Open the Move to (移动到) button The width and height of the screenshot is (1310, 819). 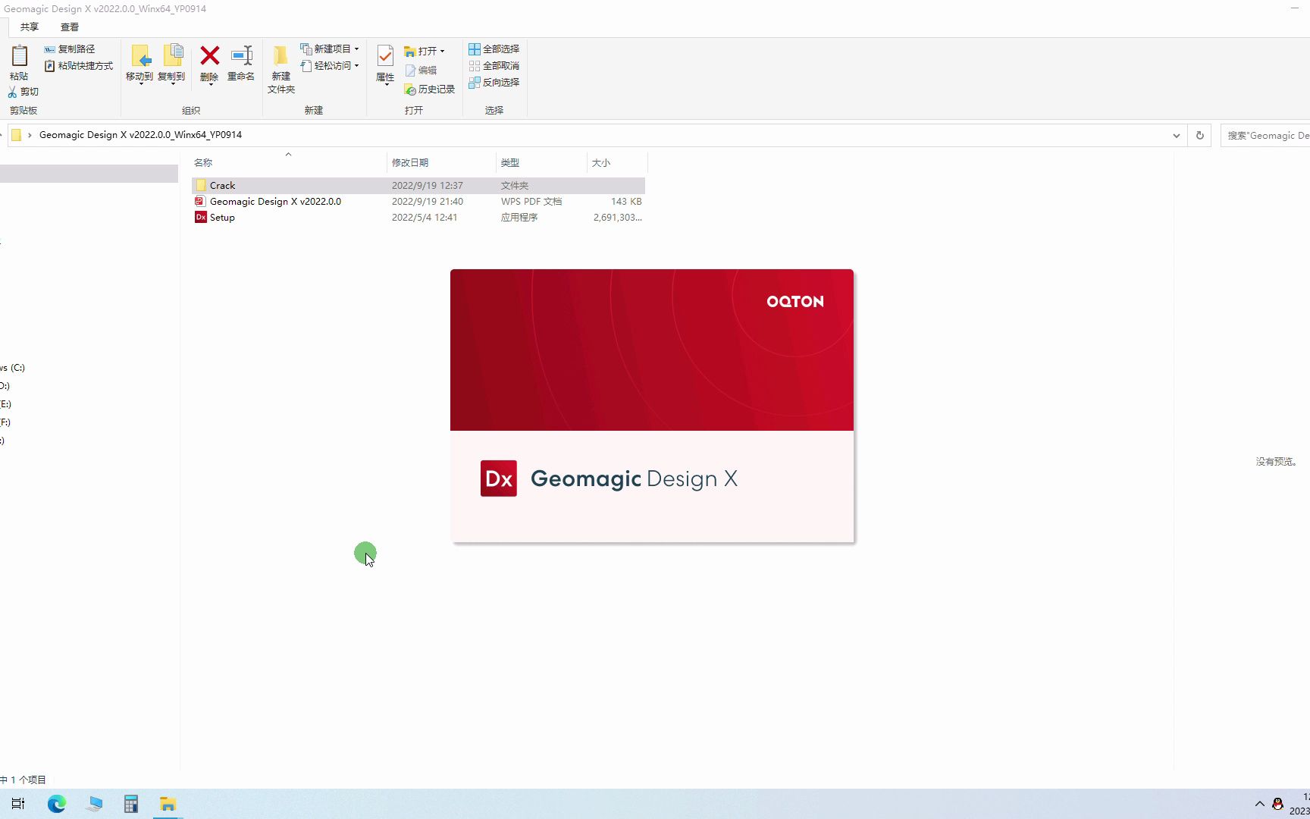pyautogui.click(x=140, y=64)
